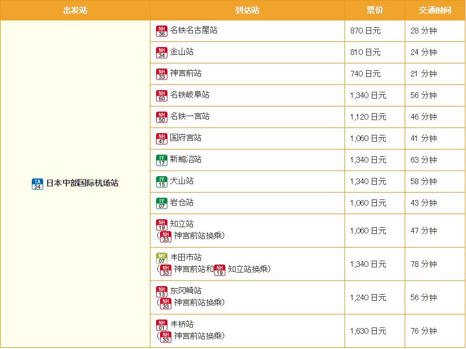
Task: Click the NH19 transfer icon before 知立站换乘
Action: point(220,269)
